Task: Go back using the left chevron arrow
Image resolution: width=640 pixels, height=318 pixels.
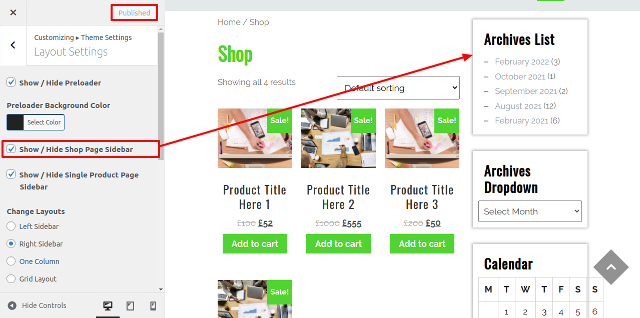Action: coord(13,45)
